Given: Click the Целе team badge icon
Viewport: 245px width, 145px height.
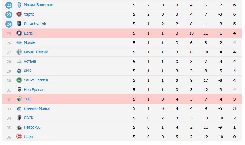Looking at the screenshot, I should click(x=19, y=33).
